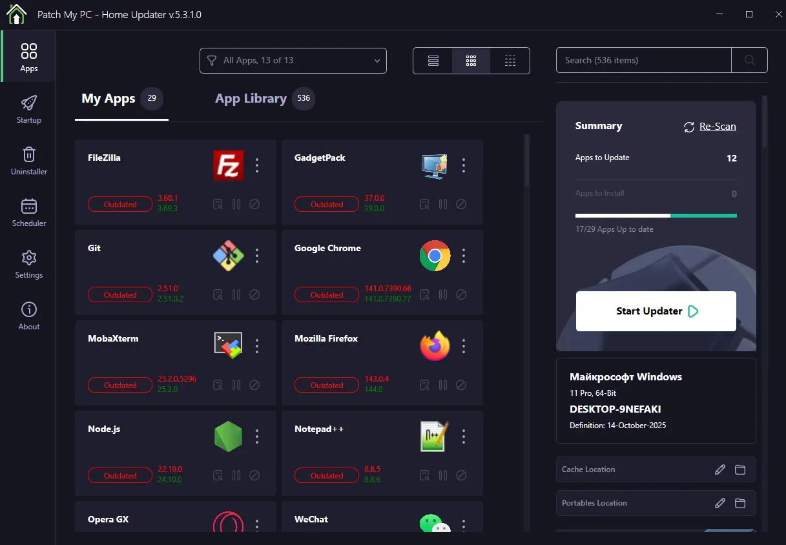The image size is (786, 545).
Task: Click the Patch My PC home logo
Action: pos(16,14)
